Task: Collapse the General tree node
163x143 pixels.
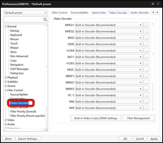Action: tap(6, 26)
